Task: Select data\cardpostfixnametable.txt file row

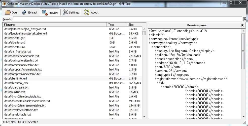Action: tap(72, 69)
